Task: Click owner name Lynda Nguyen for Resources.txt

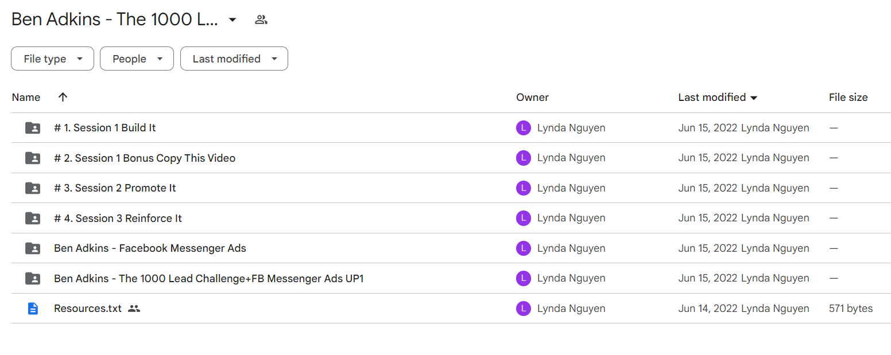Action: point(571,309)
